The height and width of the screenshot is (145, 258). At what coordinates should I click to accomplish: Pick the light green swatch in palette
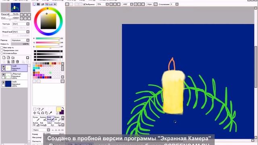50,72
